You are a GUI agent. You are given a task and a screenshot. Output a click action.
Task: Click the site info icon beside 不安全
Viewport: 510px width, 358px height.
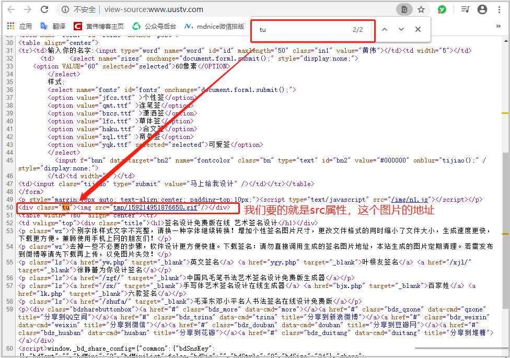(65, 9)
